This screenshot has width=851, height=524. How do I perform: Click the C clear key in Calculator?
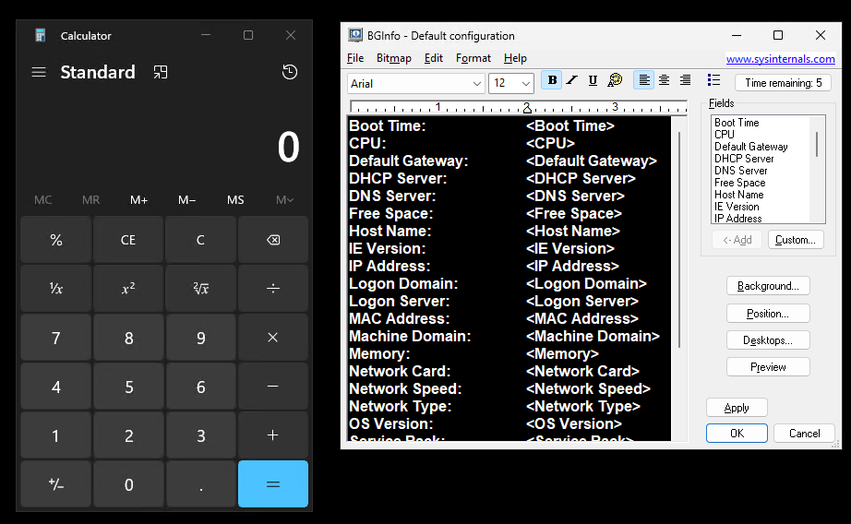(201, 240)
